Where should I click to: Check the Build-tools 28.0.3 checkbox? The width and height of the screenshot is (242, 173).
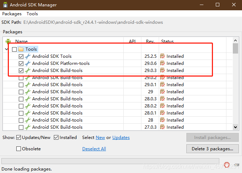(x=21, y=99)
